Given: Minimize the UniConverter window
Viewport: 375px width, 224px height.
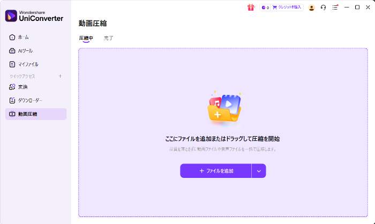Looking at the screenshot, I should pos(347,8).
